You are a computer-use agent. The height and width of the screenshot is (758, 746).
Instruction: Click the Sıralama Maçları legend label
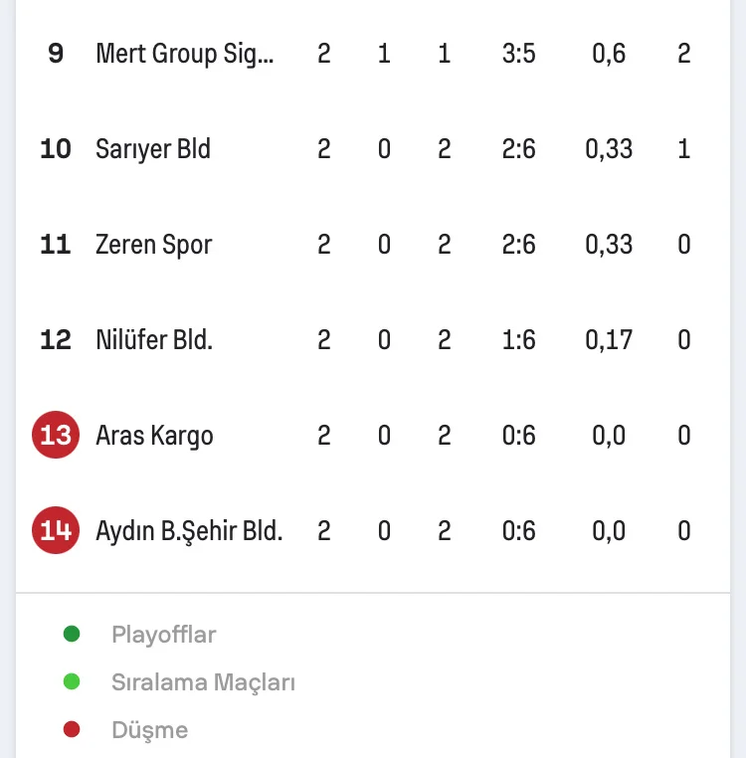click(203, 682)
